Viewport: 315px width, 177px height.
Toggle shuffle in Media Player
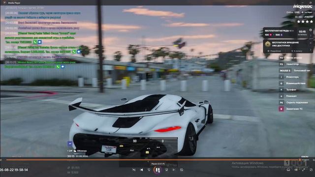coord(134,170)
